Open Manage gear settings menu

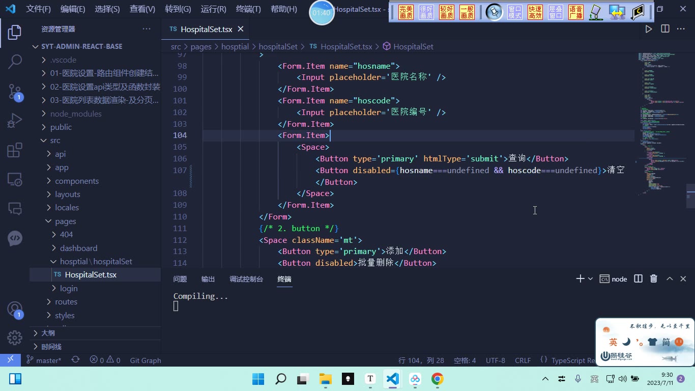pos(14,338)
